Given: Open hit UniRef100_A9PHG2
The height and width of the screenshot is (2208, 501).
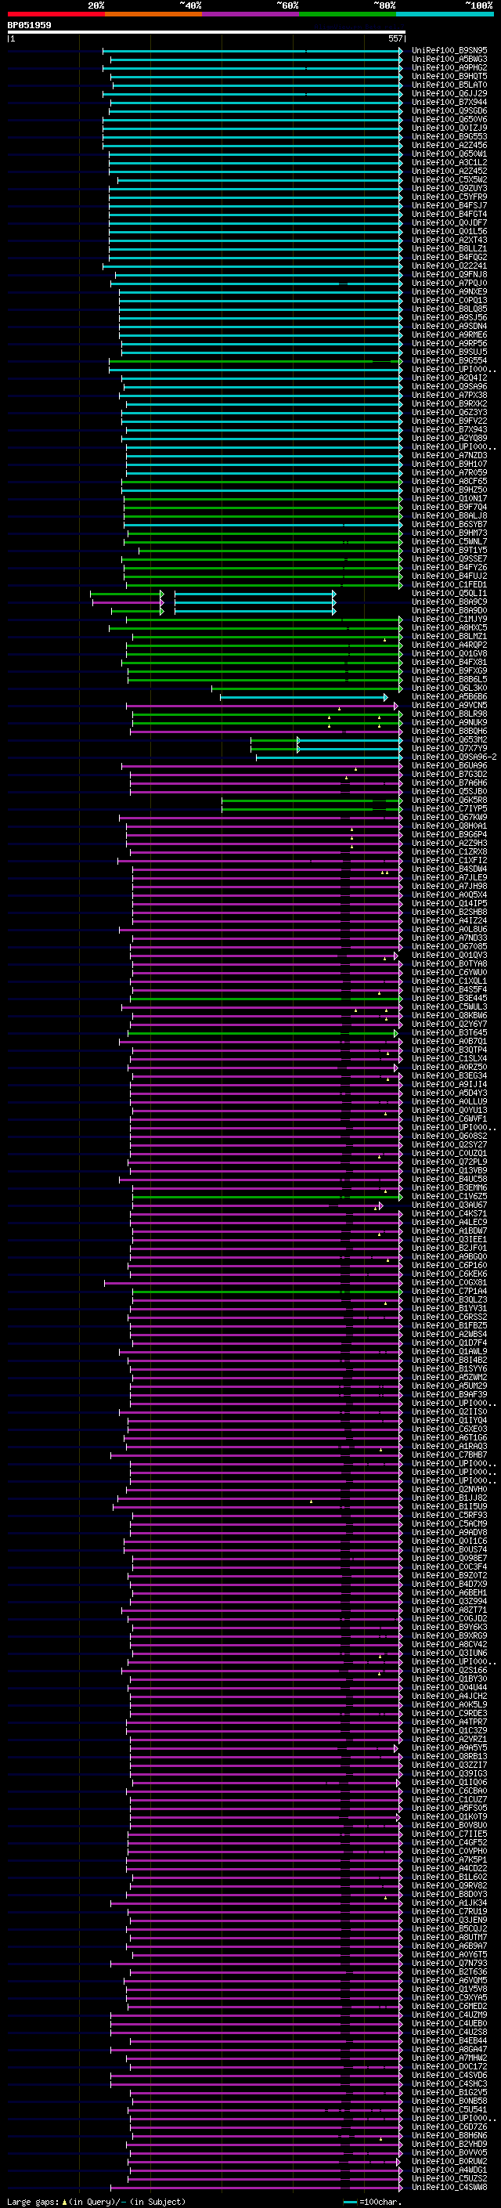Looking at the screenshot, I should click(x=449, y=67).
